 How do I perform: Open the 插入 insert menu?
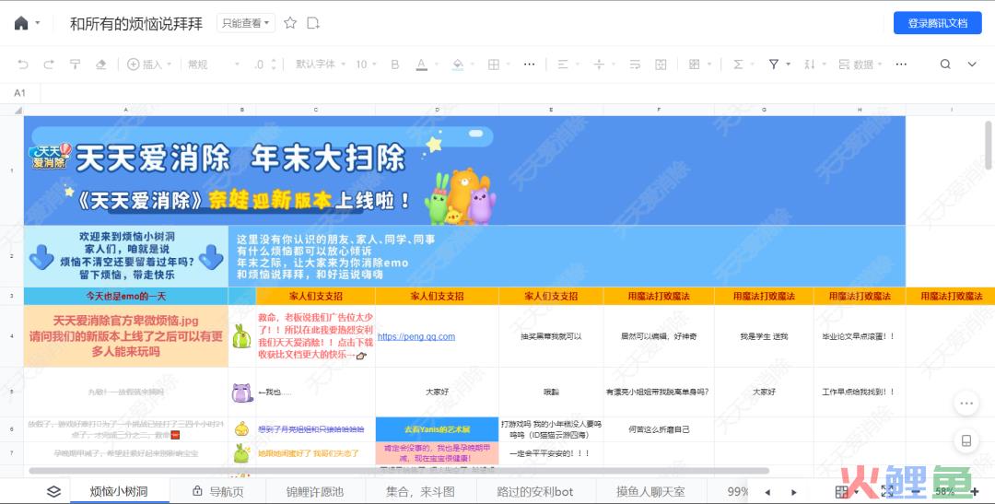click(149, 64)
